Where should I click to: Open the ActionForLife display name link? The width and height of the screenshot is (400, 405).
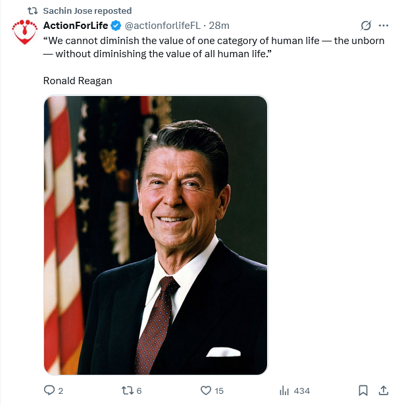(75, 26)
